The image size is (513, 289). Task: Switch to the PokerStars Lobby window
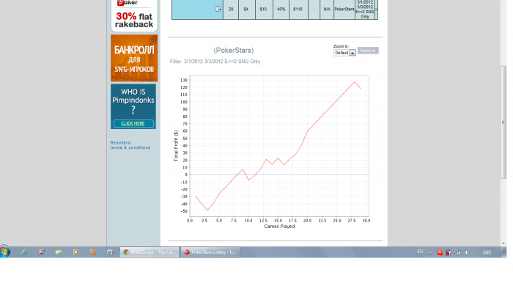pos(210,252)
